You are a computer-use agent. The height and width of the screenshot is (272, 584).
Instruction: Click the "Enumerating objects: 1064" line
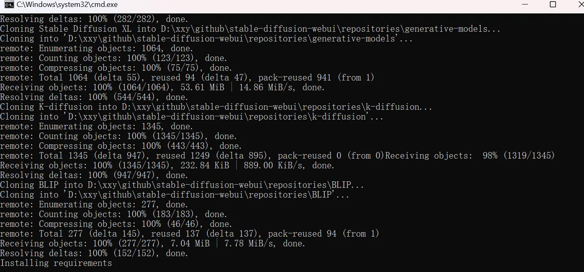click(96, 48)
